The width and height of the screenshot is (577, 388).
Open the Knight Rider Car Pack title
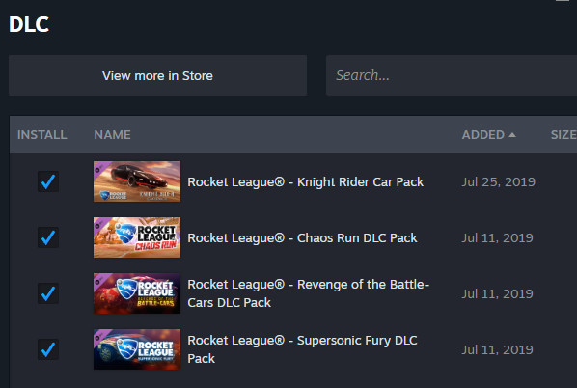pyautogui.click(x=306, y=181)
